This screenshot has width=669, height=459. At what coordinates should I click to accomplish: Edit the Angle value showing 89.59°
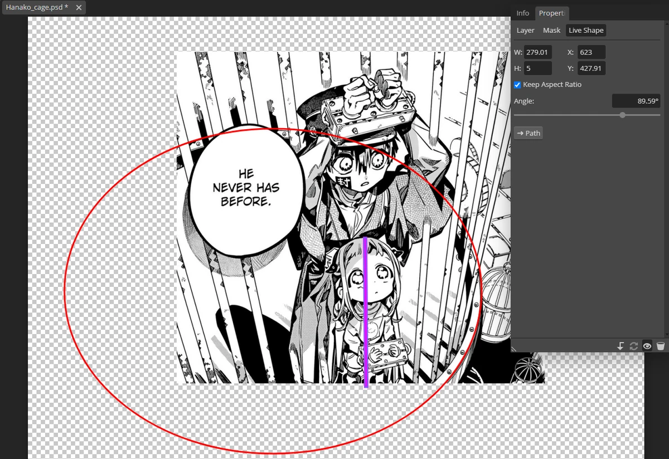tap(636, 101)
